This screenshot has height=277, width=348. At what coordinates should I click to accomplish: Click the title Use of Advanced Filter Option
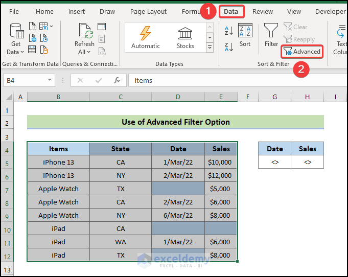176,122
